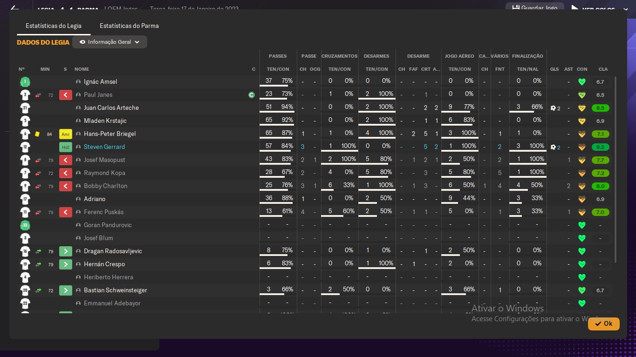The width and height of the screenshot is (636, 357).
Task: Click person icon beside Mladen Krstajic
Action: point(78,121)
